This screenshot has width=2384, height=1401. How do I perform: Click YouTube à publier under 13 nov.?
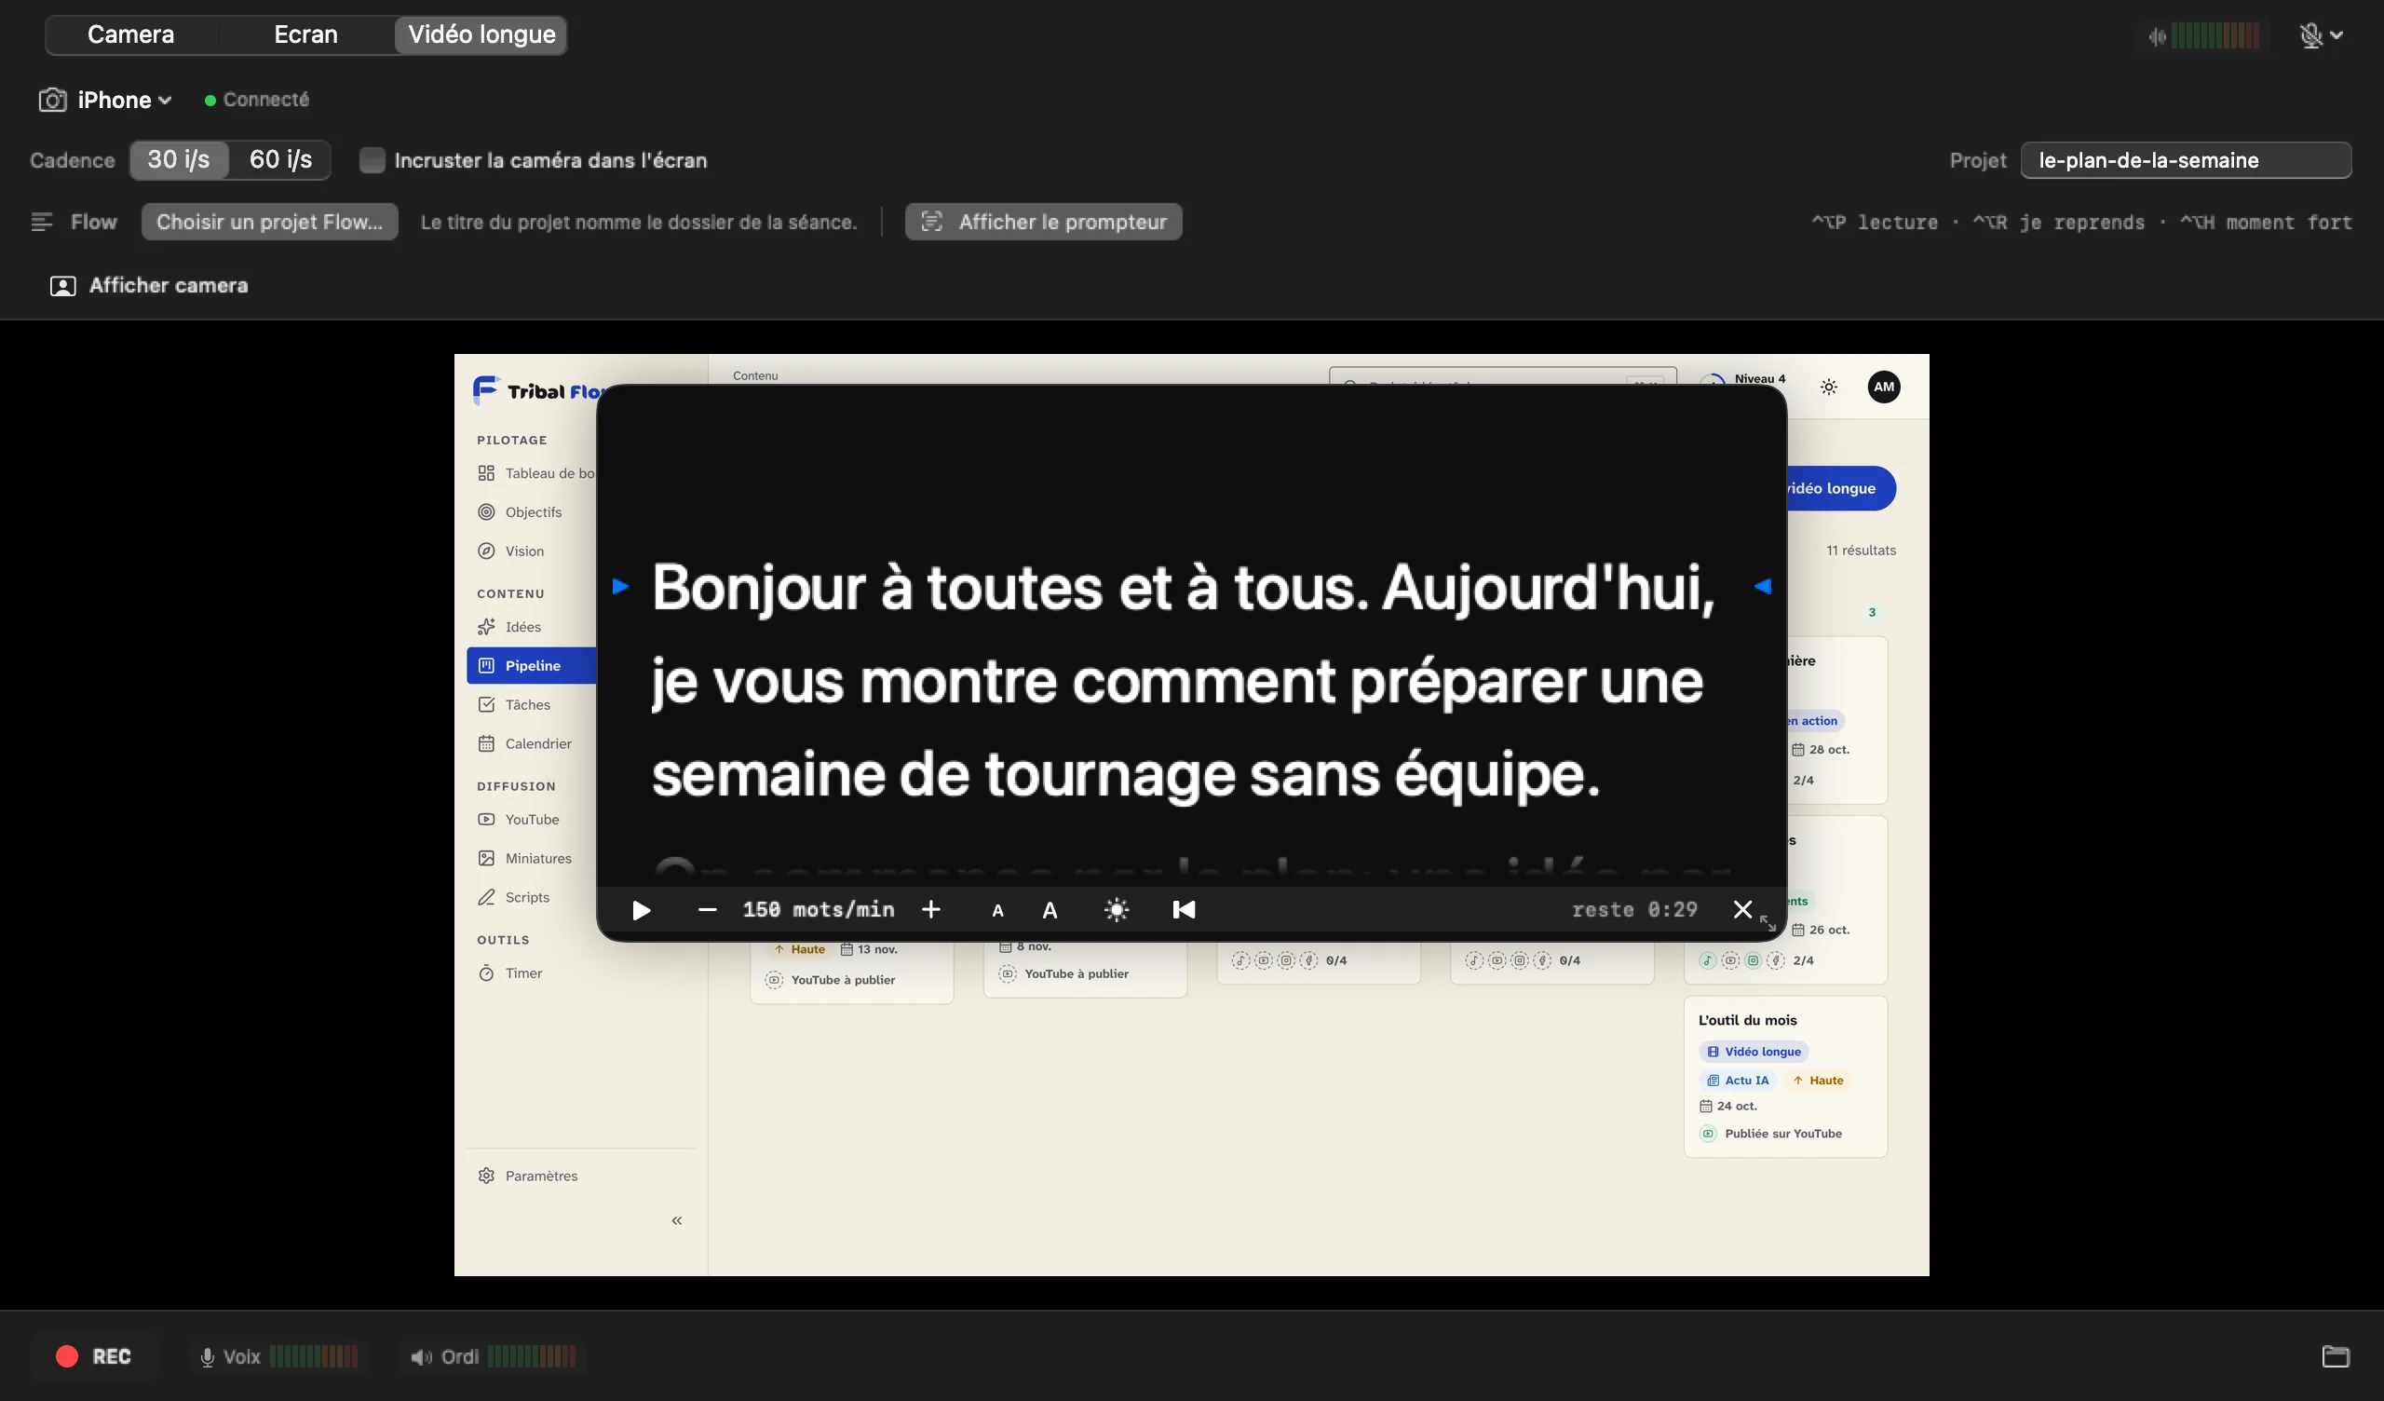pyautogui.click(x=832, y=980)
